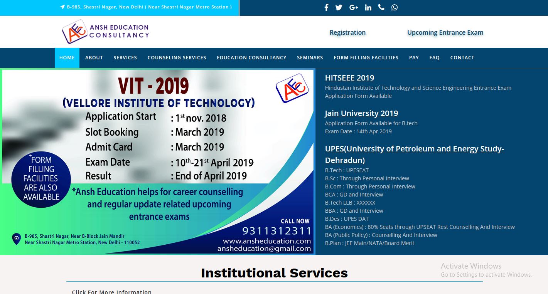Click the phone call icon

[381, 7]
